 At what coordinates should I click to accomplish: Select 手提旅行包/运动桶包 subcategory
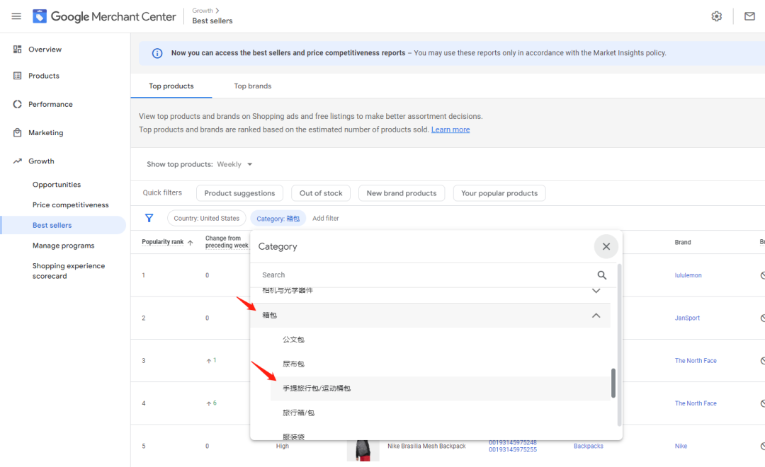tap(317, 388)
